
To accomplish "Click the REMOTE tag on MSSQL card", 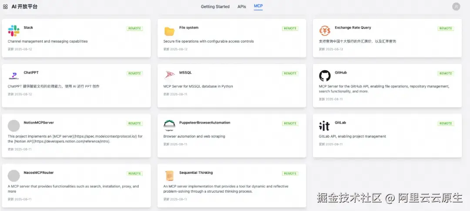I will point(290,74).
